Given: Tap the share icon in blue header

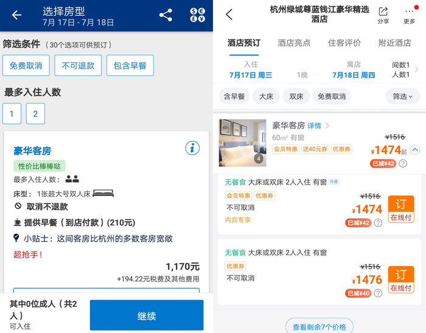Looking at the screenshot, I should pos(166,15).
